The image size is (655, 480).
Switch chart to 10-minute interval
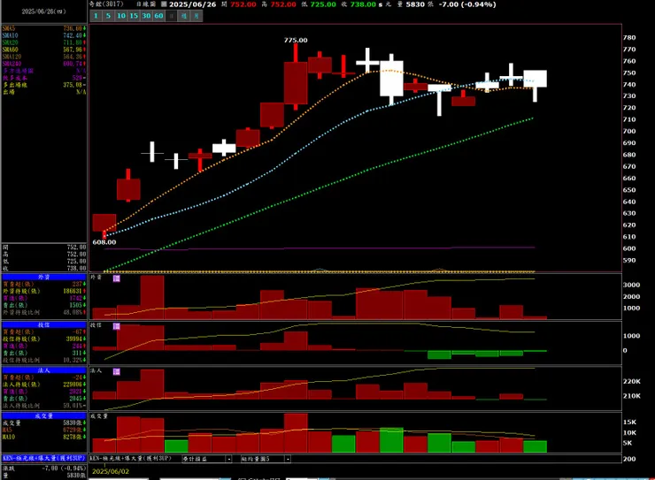(121, 16)
